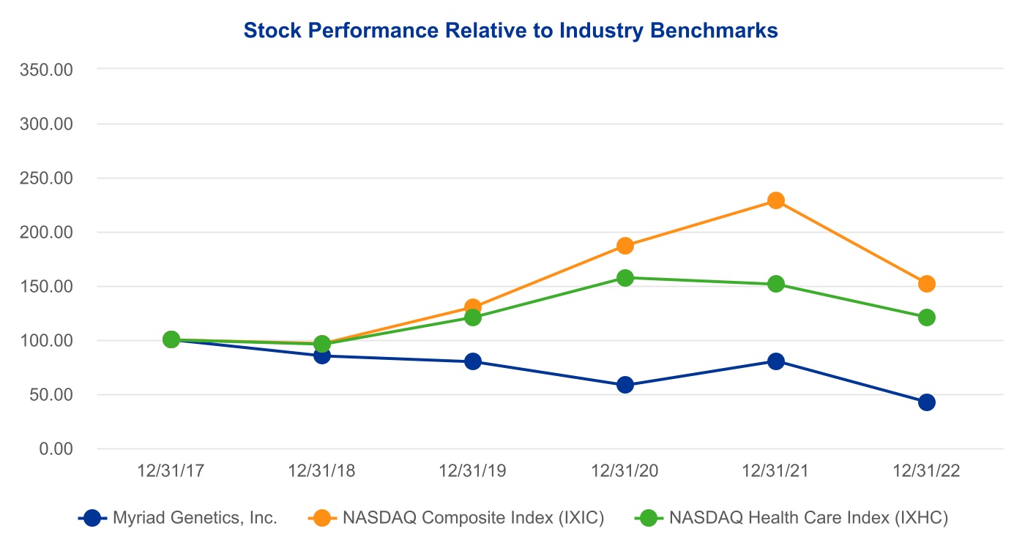1025x556 pixels.
Task: Click orange Composite Index marker at 12/31/22
Action: 926,284
